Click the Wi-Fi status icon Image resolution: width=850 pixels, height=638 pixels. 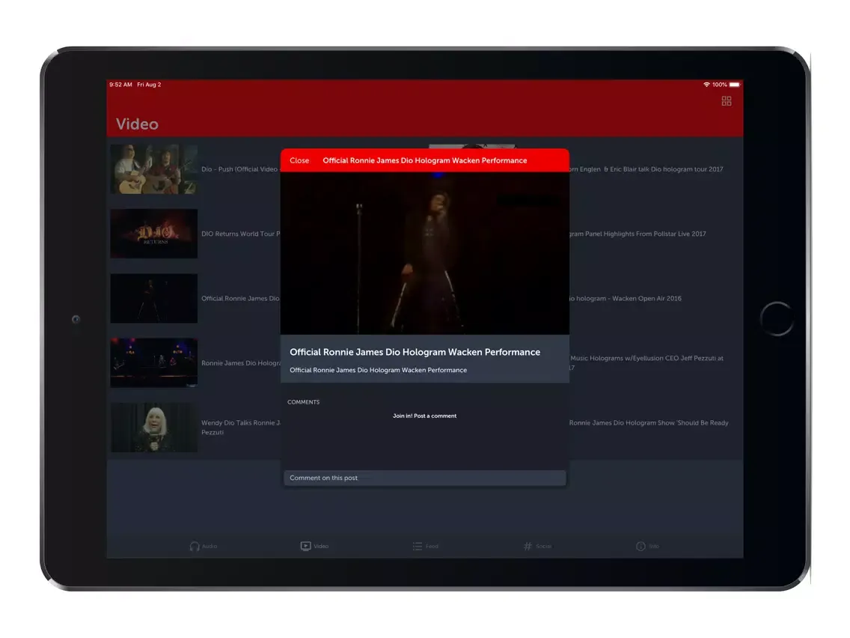[x=706, y=85]
